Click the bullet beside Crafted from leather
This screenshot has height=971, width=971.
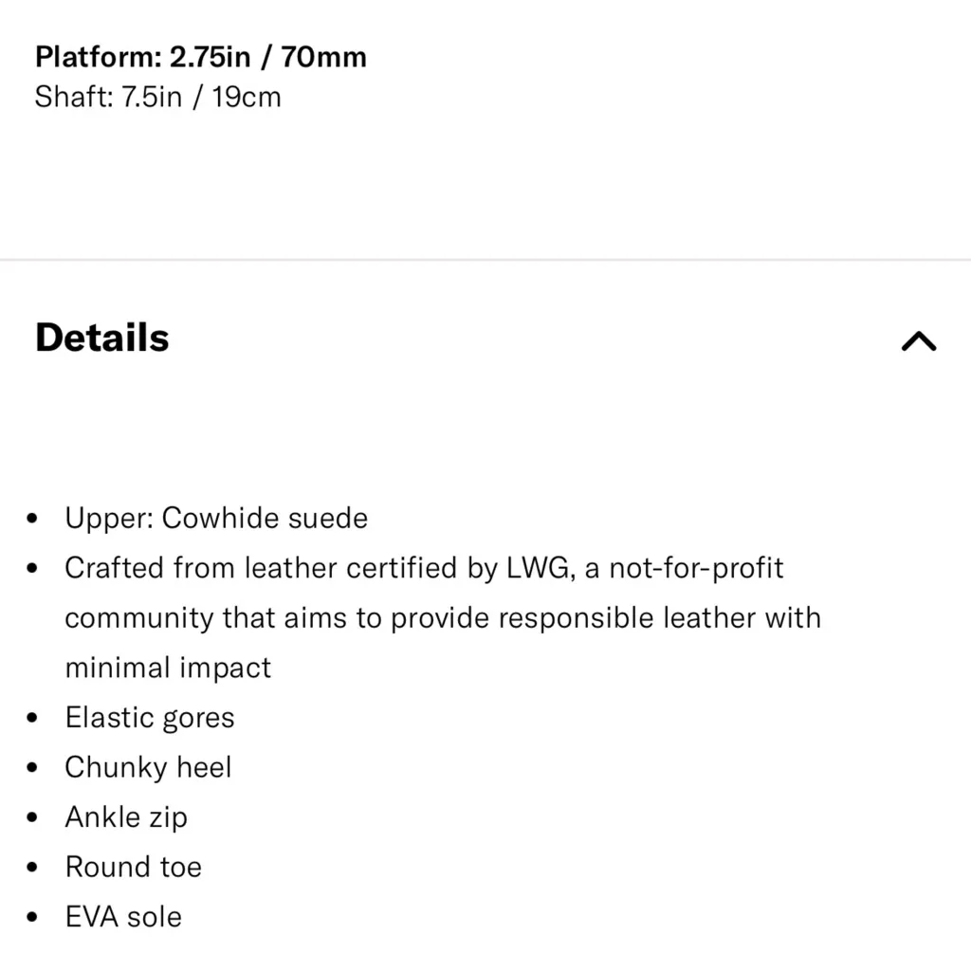tap(34, 569)
